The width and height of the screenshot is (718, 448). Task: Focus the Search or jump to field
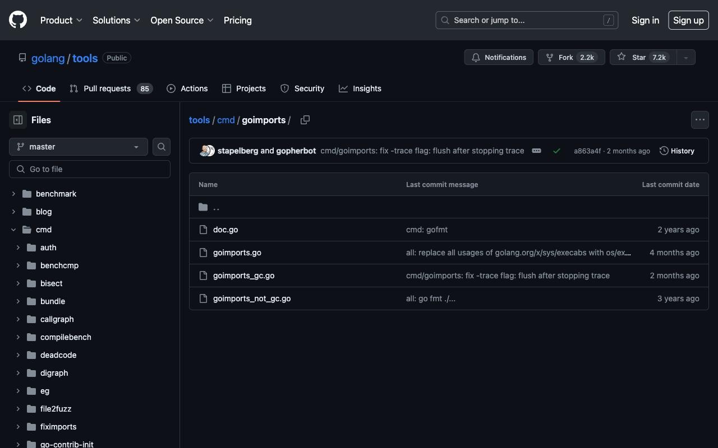click(x=527, y=20)
